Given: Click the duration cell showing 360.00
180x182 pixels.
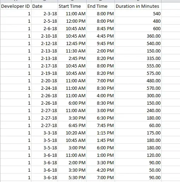Looking at the screenshot, I should 138,36.
